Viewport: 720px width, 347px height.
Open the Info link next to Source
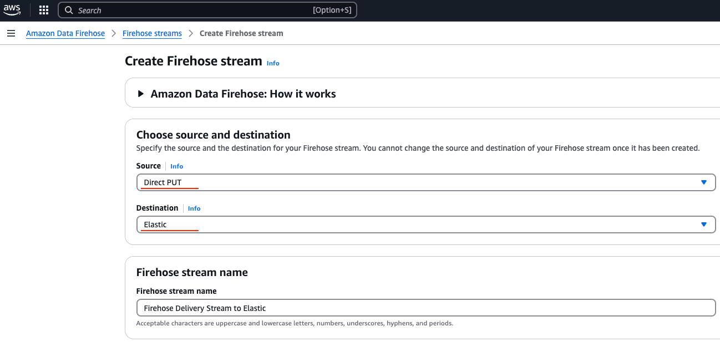coord(176,166)
